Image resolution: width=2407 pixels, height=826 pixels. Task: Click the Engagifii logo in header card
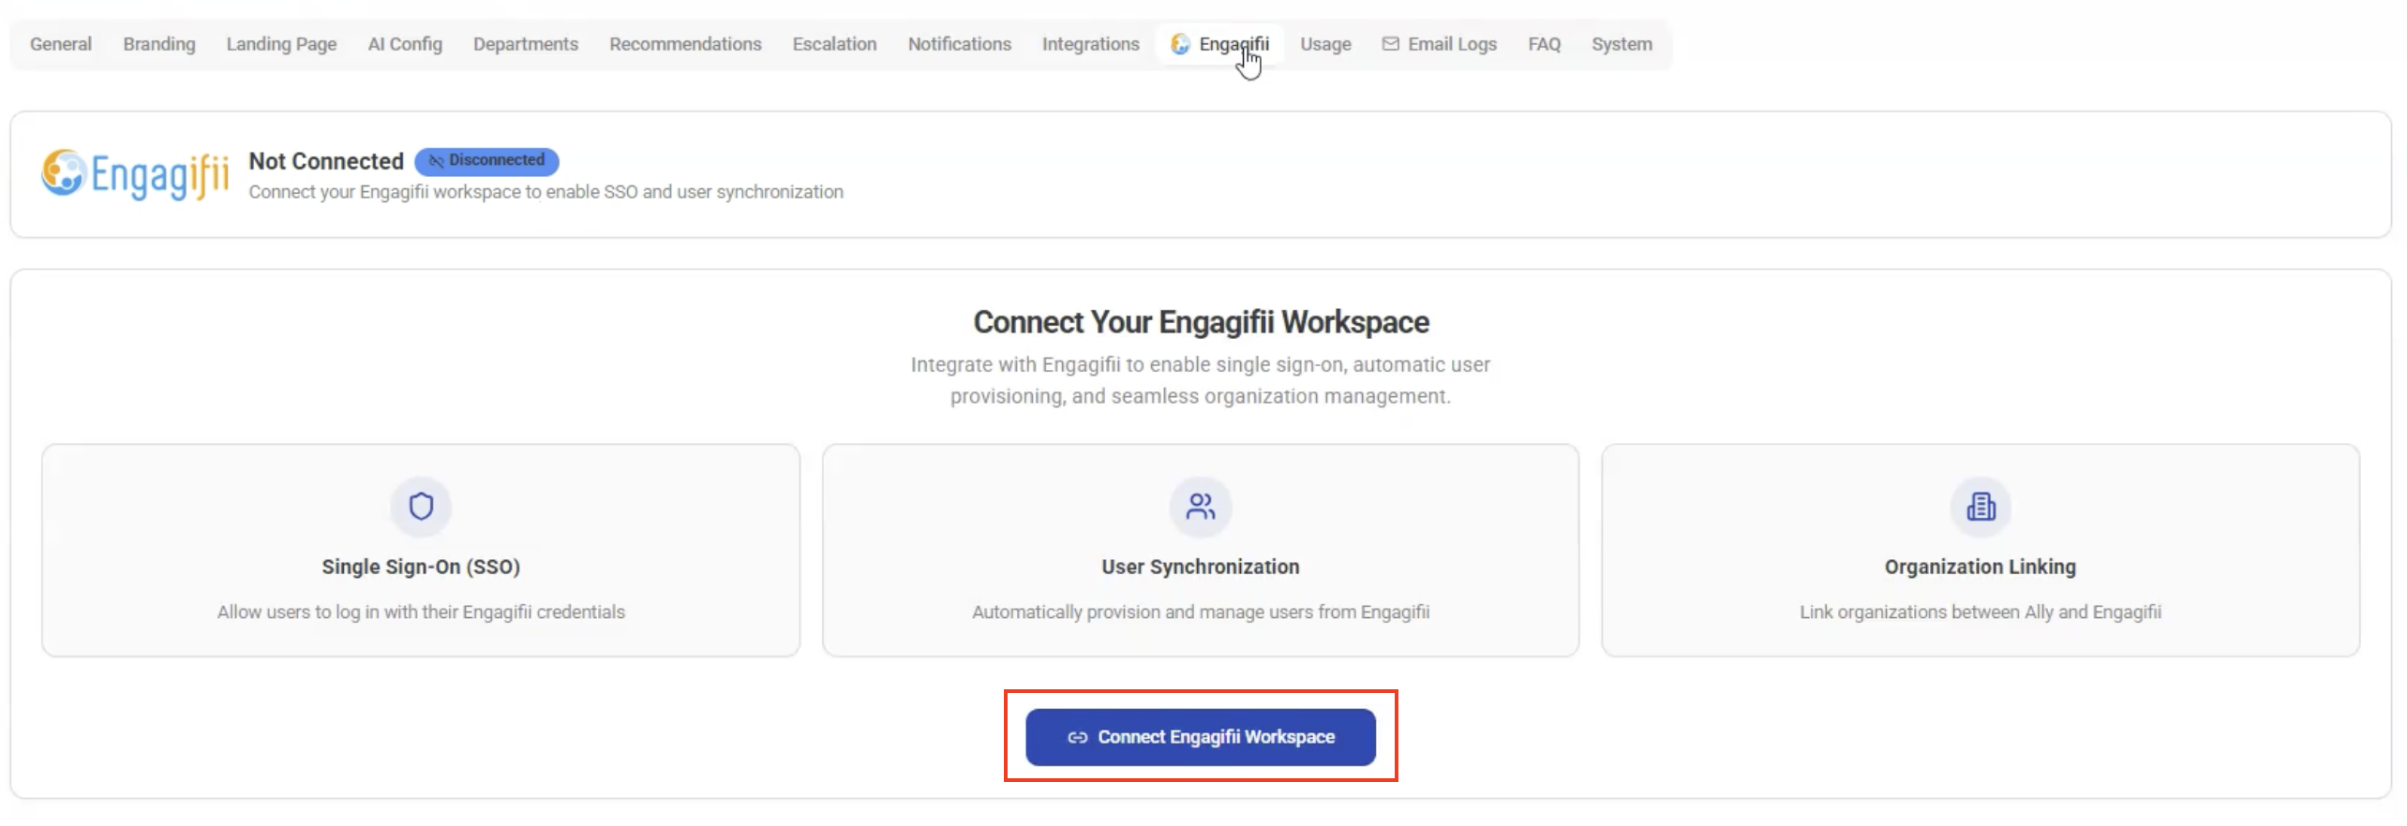pyautogui.click(x=134, y=174)
